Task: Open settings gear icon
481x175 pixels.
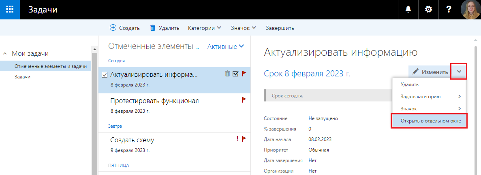Action: pyautogui.click(x=428, y=10)
